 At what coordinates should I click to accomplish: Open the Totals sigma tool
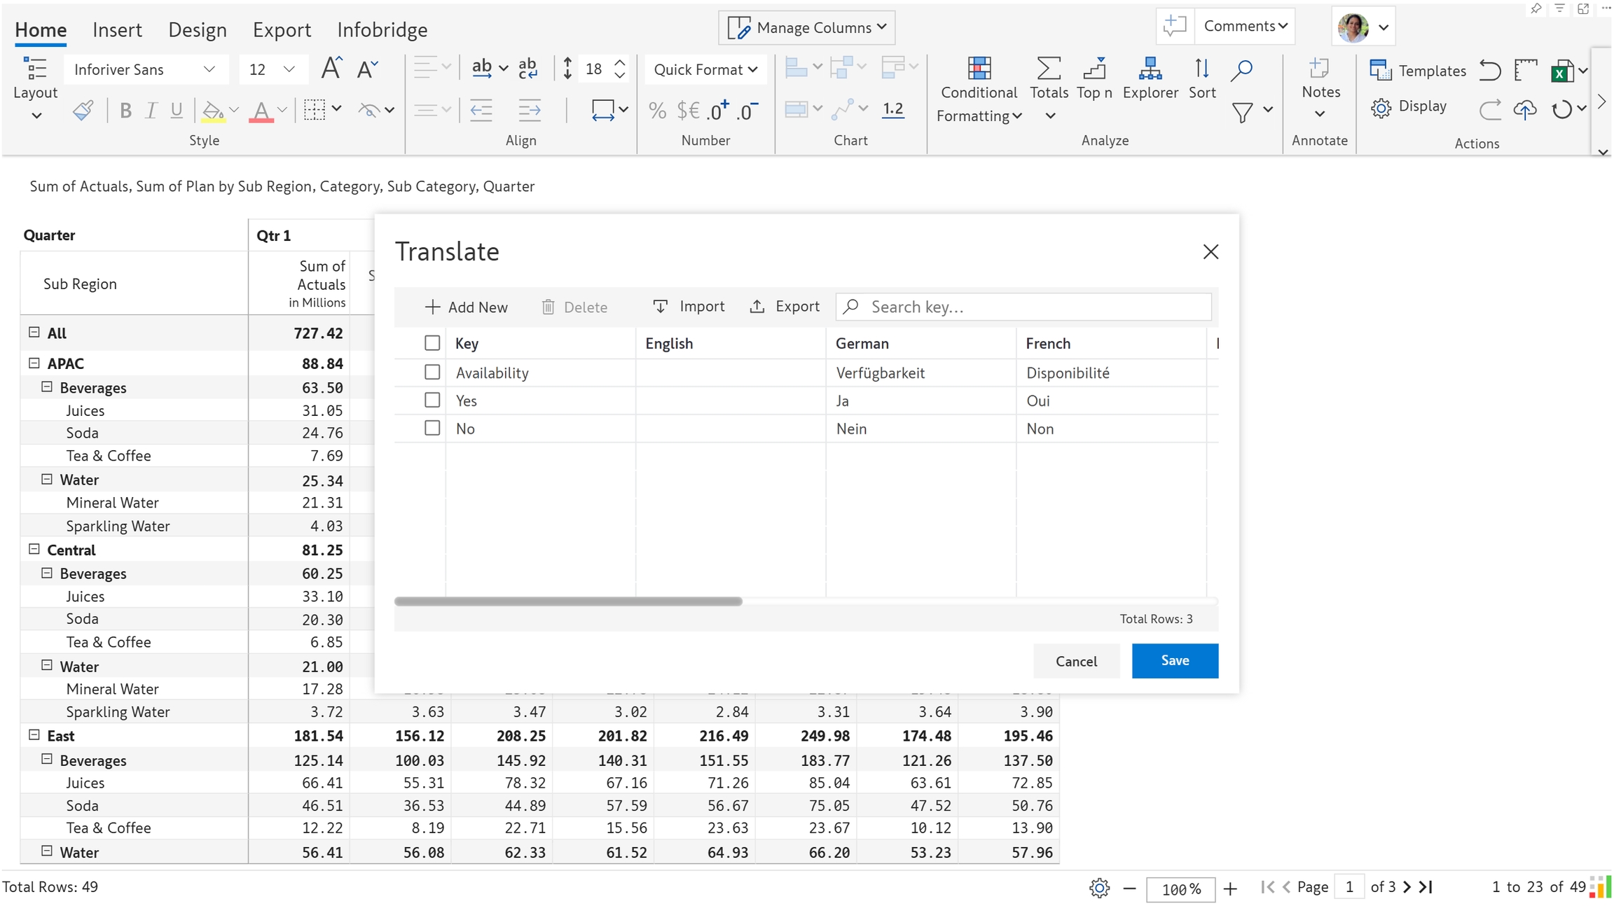tap(1048, 69)
